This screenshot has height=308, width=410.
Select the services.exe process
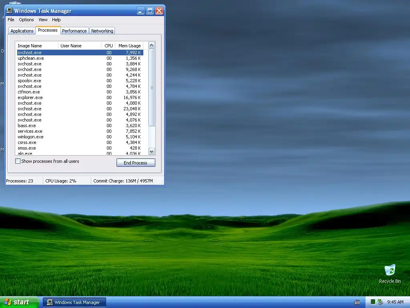(80, 131)
